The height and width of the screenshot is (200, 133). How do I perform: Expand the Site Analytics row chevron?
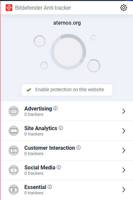(124, 131)
